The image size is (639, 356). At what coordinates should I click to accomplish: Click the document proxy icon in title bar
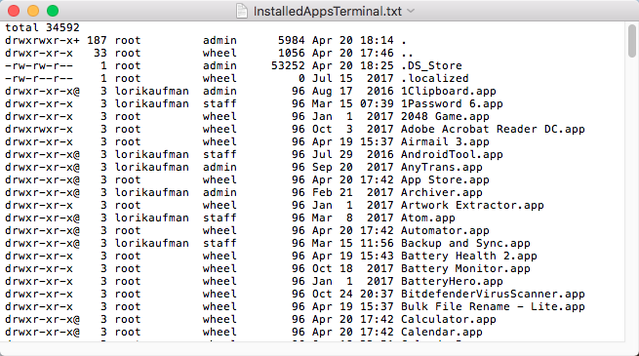(x=242, y=11)
